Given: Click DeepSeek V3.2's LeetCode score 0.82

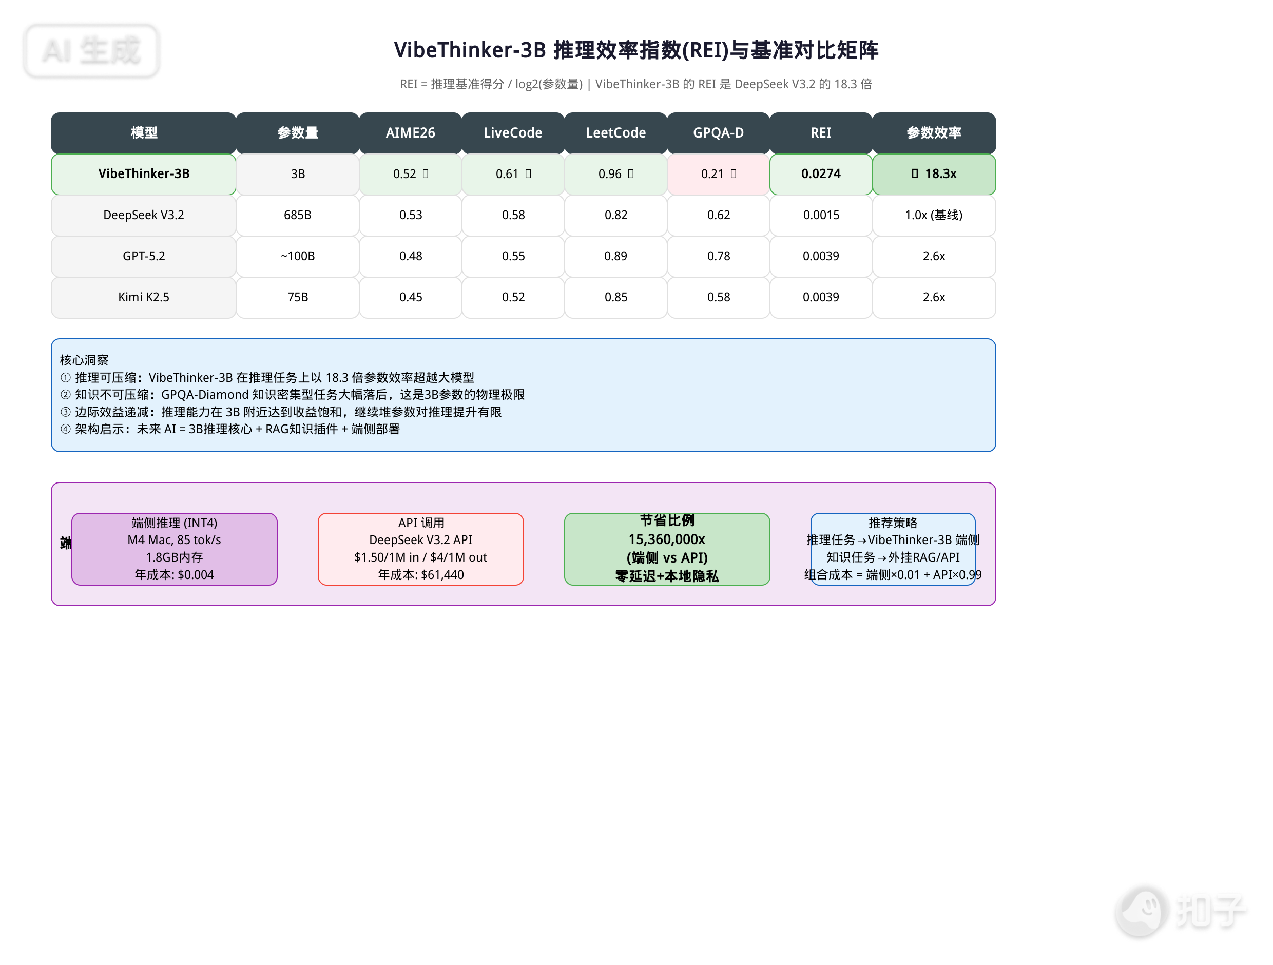Looking at the screenshot, I should [x=616, y=215].
